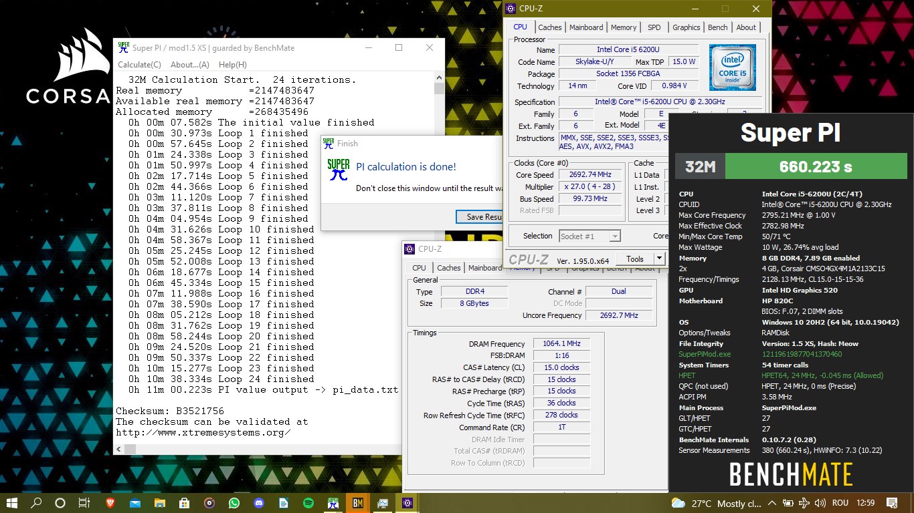Open the Help(H) menu in Super PI
Image resolution: width=914 pixels, height=513 pixels.
point(233,65)
